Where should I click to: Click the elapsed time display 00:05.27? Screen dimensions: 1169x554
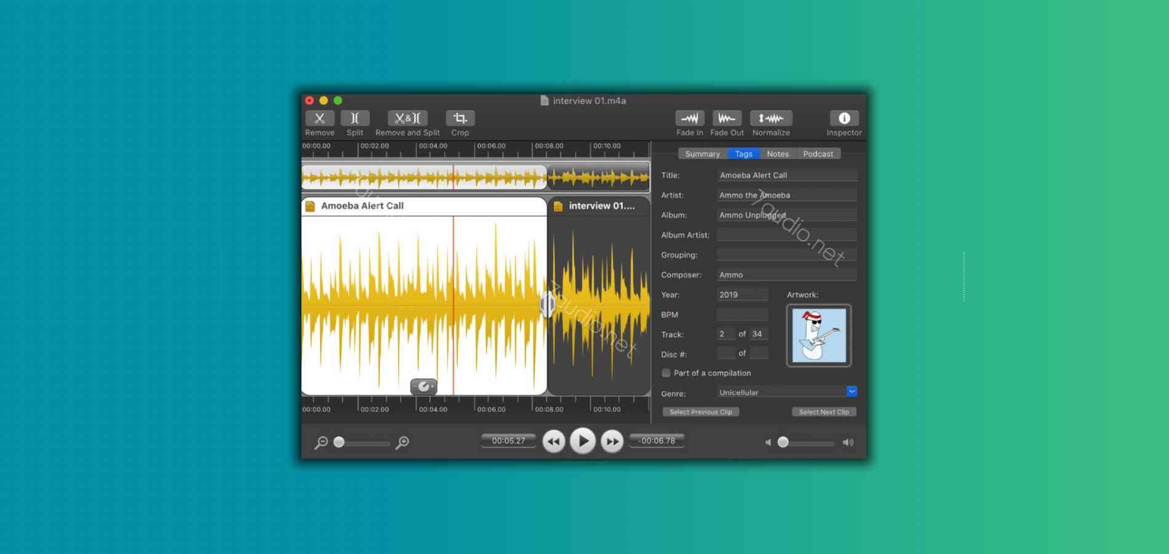coord(509,441)
